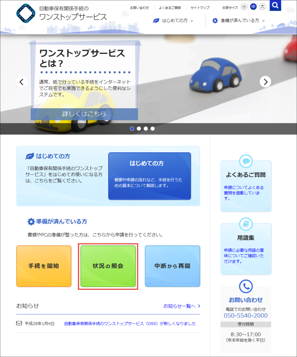Click the お知らせ section heading

[27, 306]
